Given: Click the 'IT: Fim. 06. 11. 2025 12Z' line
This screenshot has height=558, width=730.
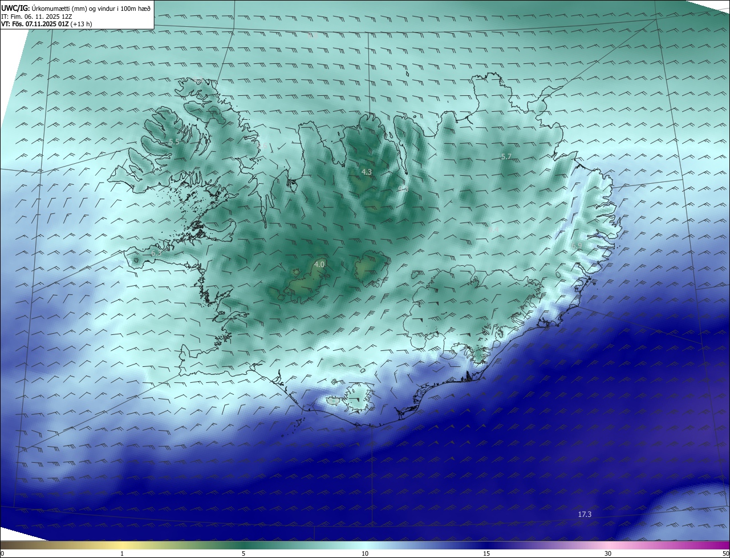Looking at the screenshot, I should click(x=36, y=17).
